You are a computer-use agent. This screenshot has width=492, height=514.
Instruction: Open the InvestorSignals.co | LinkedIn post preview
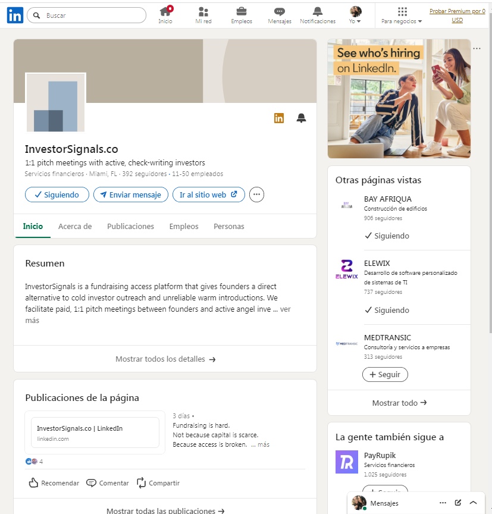tap(95, 432)
